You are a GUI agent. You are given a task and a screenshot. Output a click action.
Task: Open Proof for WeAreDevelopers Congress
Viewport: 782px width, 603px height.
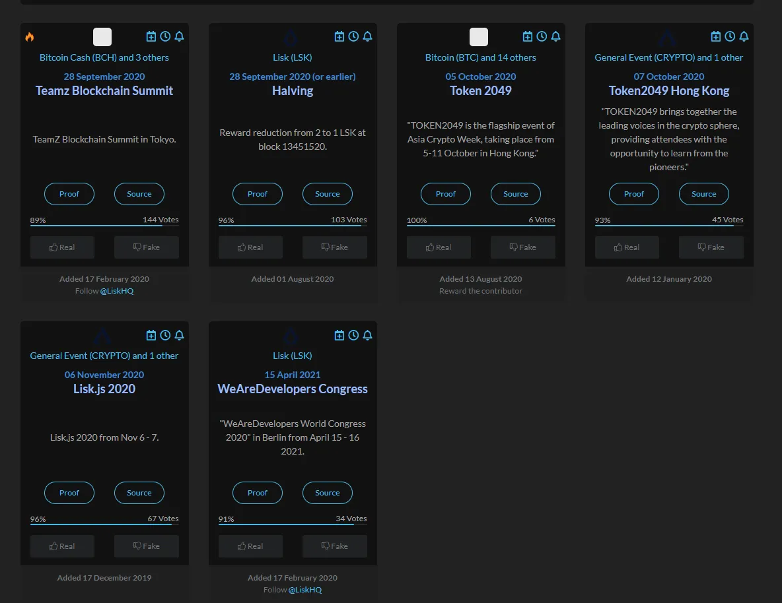(258, 493)
